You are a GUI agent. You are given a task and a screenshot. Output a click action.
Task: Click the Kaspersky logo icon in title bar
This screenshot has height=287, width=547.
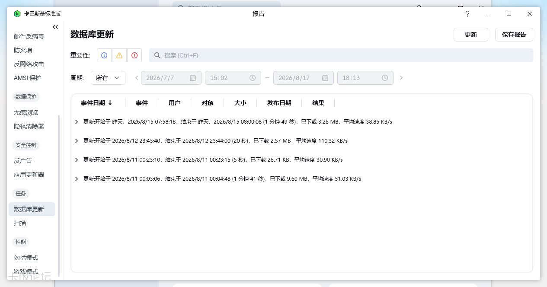pyautogui.click(x=17, y=14)
